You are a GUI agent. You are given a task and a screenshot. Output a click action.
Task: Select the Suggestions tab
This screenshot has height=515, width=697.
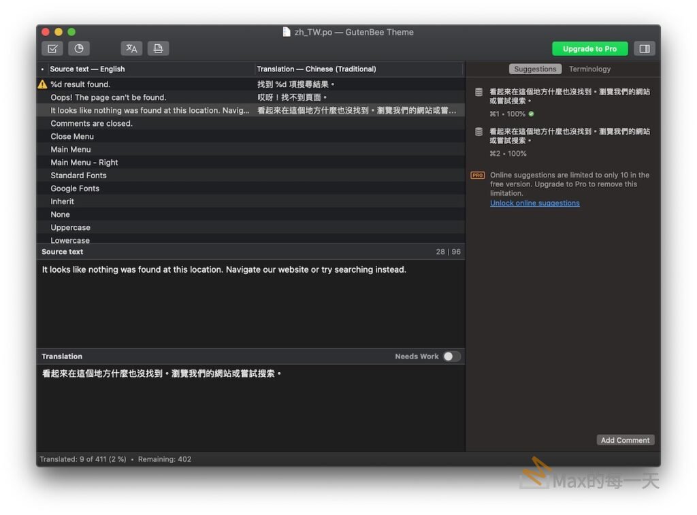[535, 69]
